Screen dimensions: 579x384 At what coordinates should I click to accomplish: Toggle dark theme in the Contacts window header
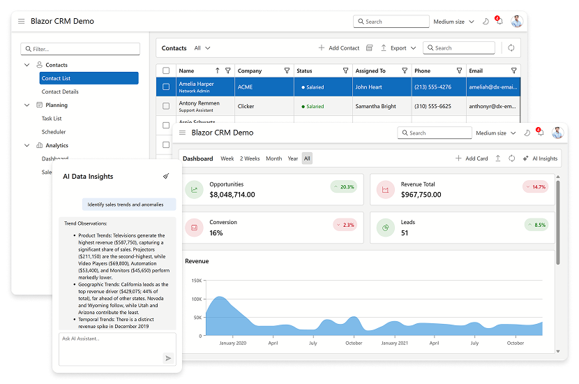486,22
